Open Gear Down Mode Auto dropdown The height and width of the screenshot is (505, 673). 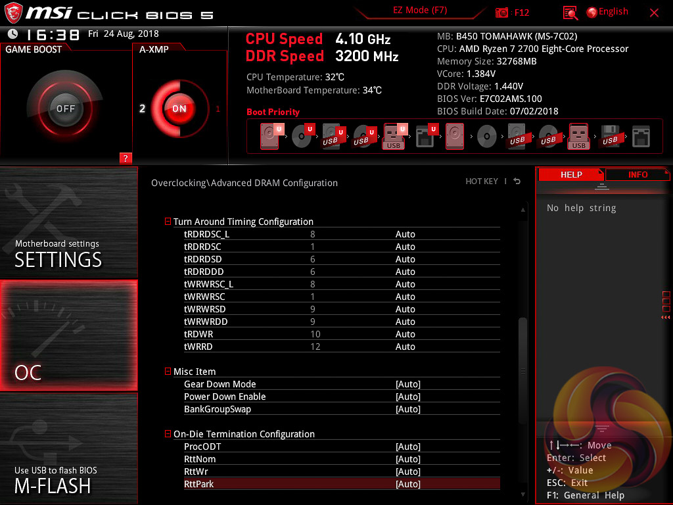[x=407, y=384]
